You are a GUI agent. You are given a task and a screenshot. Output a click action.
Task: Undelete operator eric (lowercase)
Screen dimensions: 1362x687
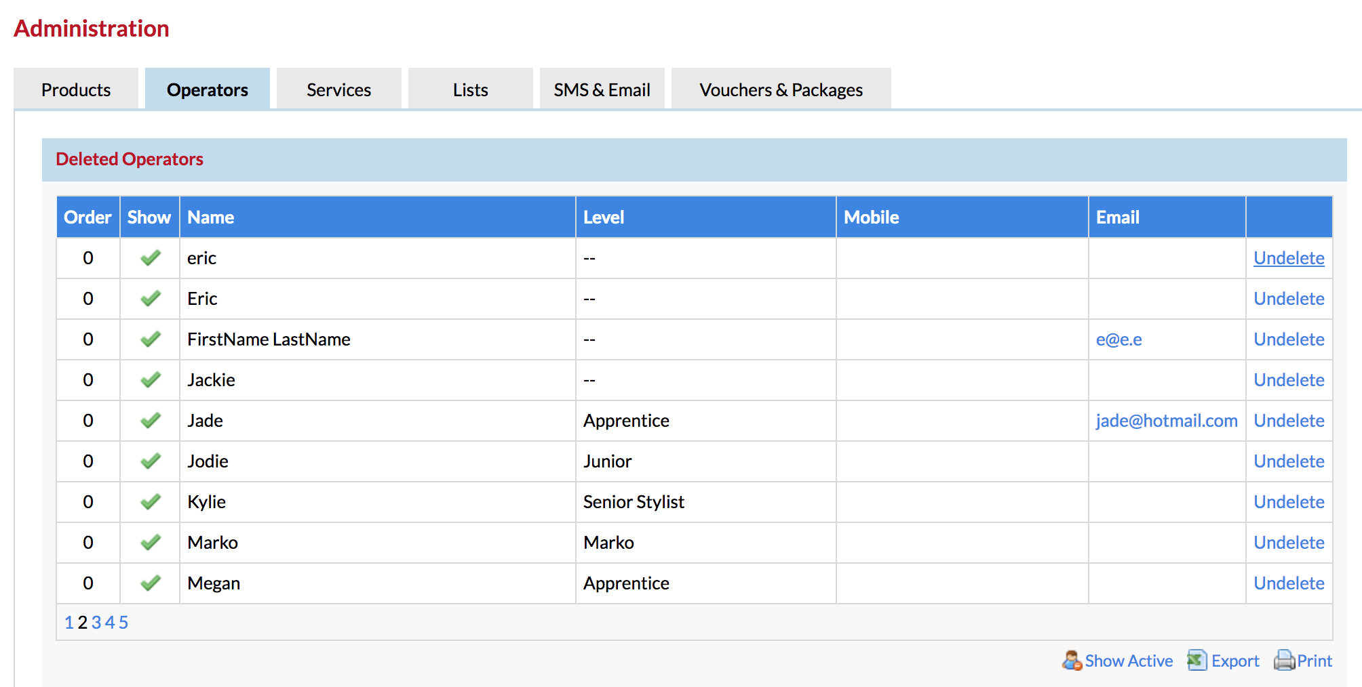tap(1289, 258)
